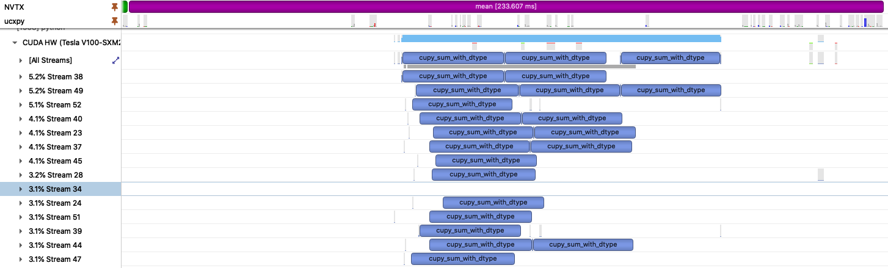Screen dimensions: 888x268
Task: Select the '3.2% Stream 28' label
Action: pos(56,175)
